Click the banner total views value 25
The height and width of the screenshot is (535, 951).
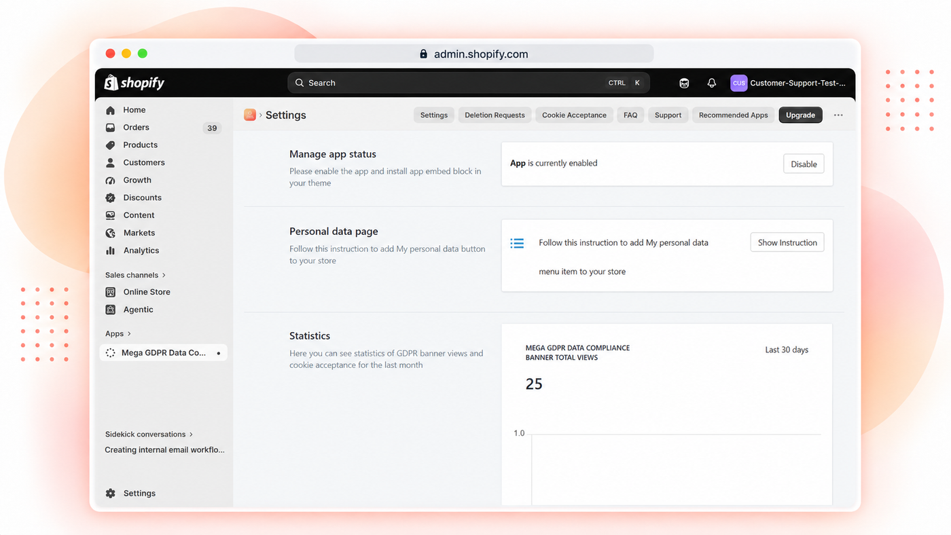[x=534, y=384]
